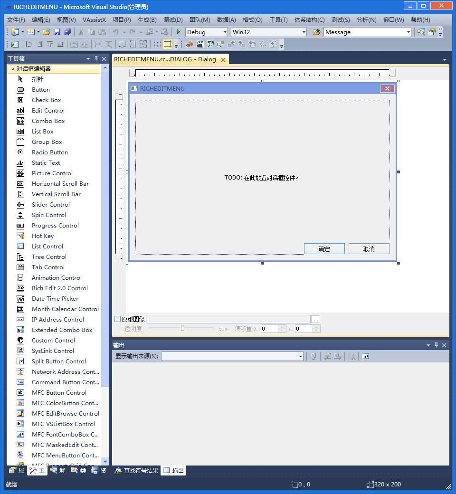Click the 确定 button in the dialog design
The image size is (456, 494).
pyautogui.click(x=324, y=249)
